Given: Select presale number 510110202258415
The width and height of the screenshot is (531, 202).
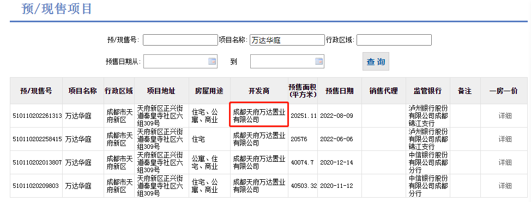Looking at the screenshot, I should (37, 139).
